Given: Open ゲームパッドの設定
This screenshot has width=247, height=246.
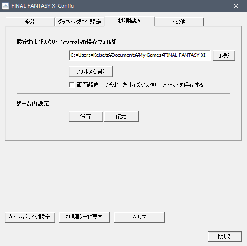Looking at the screenshot, I should click(30, 217).
